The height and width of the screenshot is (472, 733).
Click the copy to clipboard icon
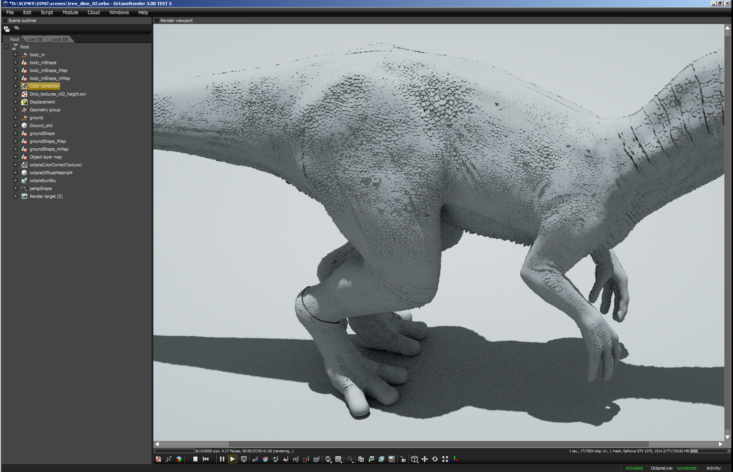[x=361, y=459]
